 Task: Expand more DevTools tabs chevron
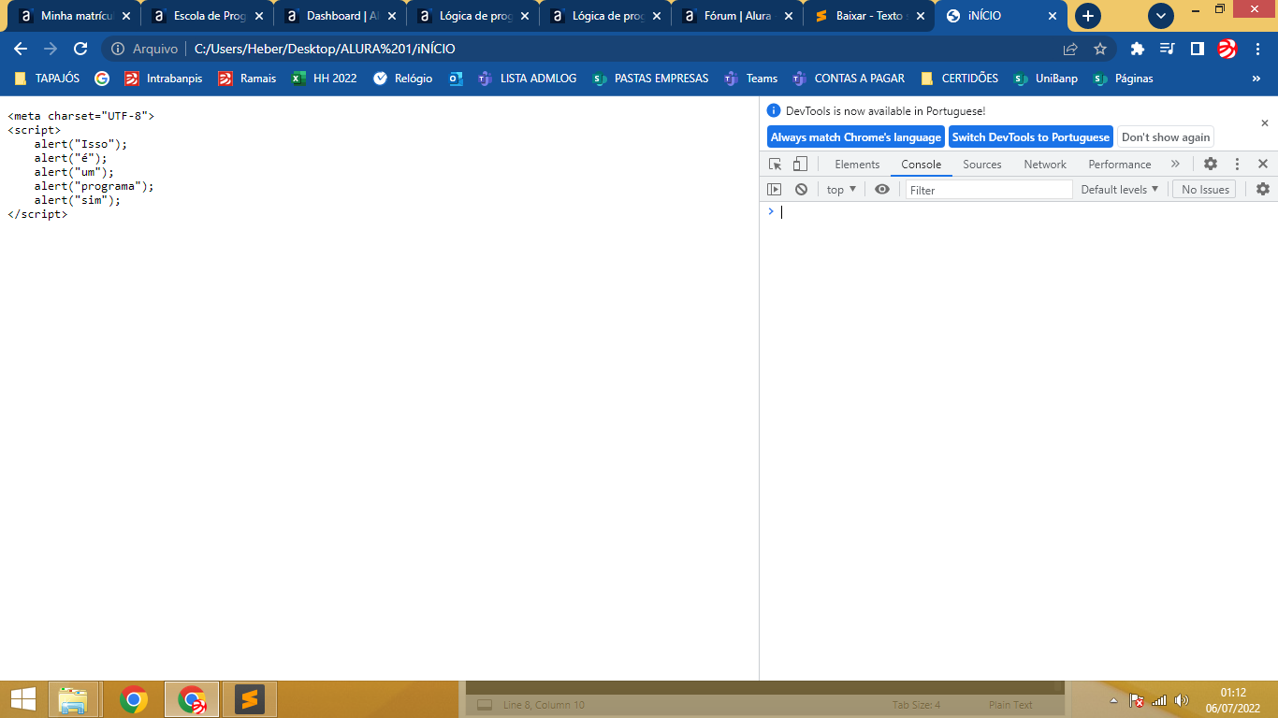(x=1175, y=164)
